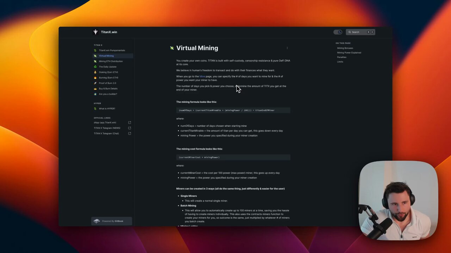
Task: Click the money bag Staking icon
Action: (x=95, y=72)
